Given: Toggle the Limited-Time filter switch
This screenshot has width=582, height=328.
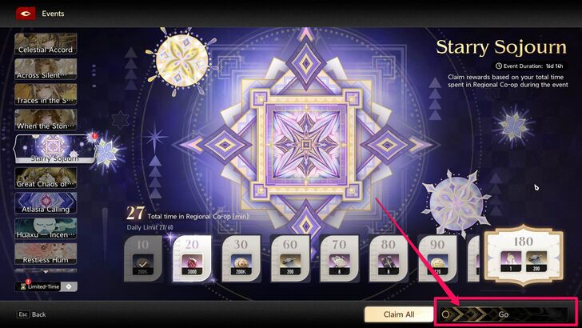Looking at the screenshot, I should click(69, 286).
